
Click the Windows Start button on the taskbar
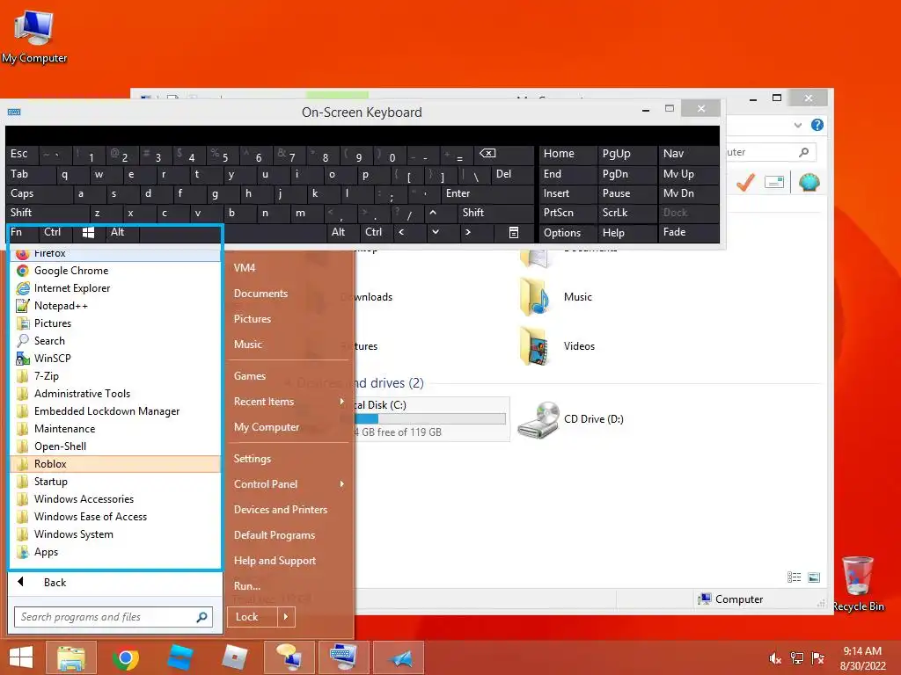(21, 657)
